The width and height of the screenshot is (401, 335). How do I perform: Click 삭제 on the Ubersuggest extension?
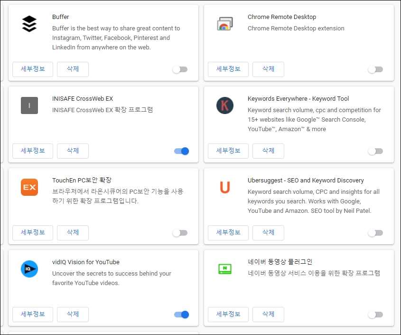click(x=268, y=232)
